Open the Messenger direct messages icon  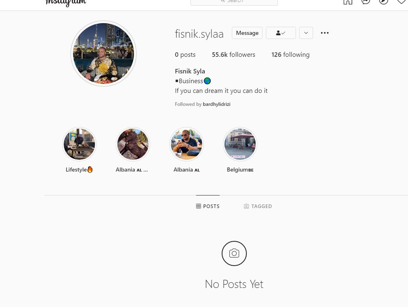tap(366, 2)
